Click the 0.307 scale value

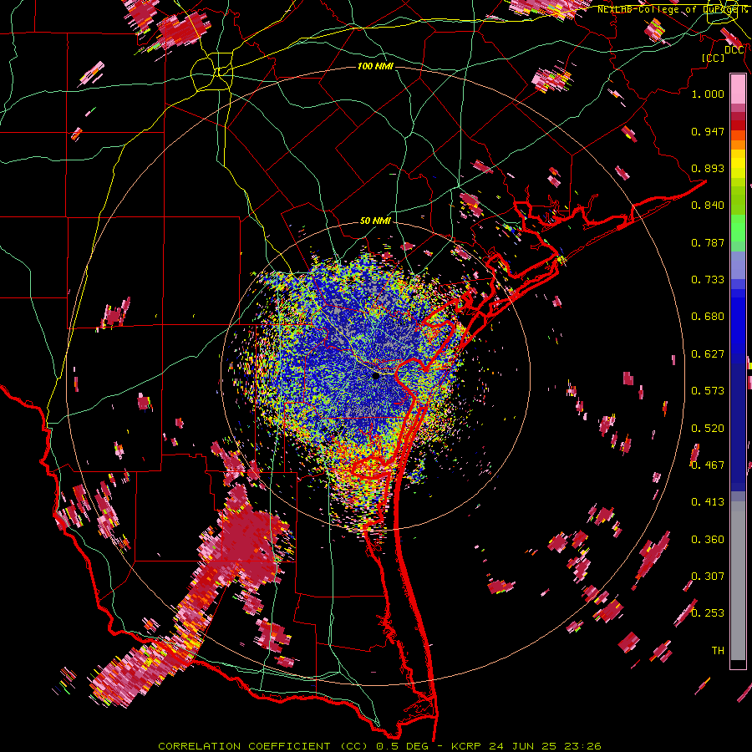tap(708, 577)
